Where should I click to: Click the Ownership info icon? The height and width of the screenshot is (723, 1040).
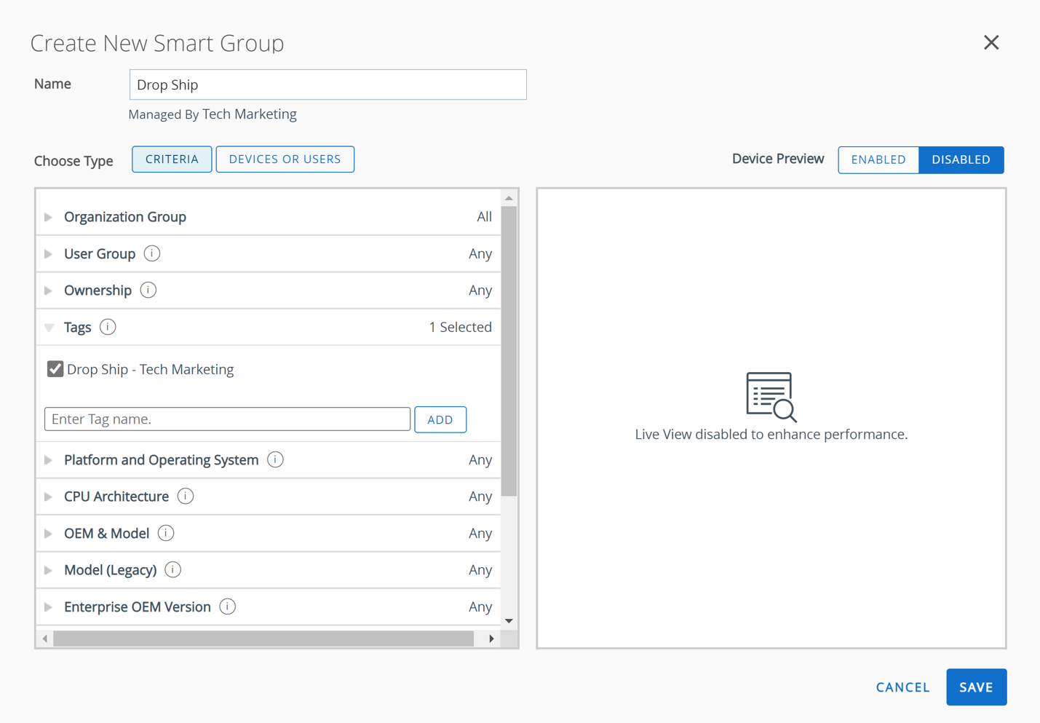[x=148, y=290]
